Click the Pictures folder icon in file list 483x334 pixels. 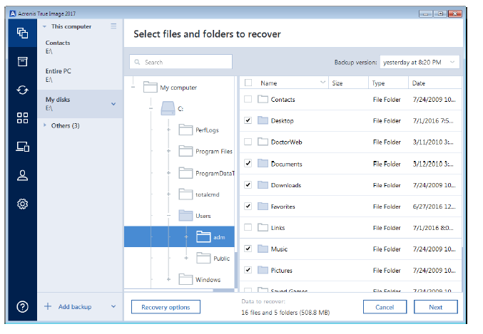(x=263, y=270)
